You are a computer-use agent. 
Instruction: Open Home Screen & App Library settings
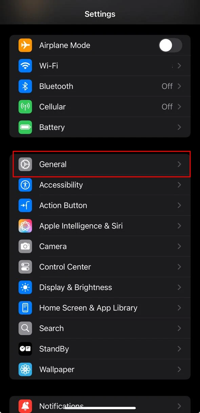pos(100,308)
